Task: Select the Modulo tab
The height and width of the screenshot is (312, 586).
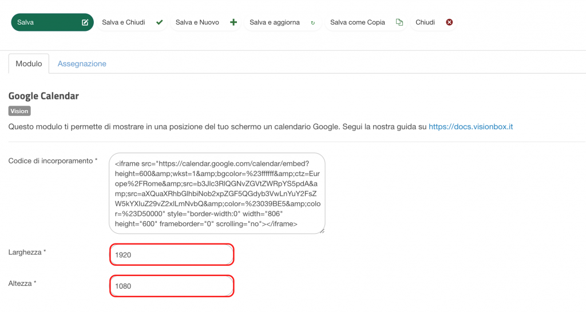Action: [29, 64]
